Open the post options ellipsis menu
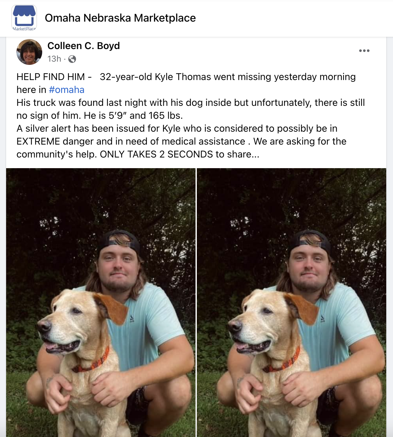This screenshot has height=437, width=393. pyautogui.click(x=364, y=50)
